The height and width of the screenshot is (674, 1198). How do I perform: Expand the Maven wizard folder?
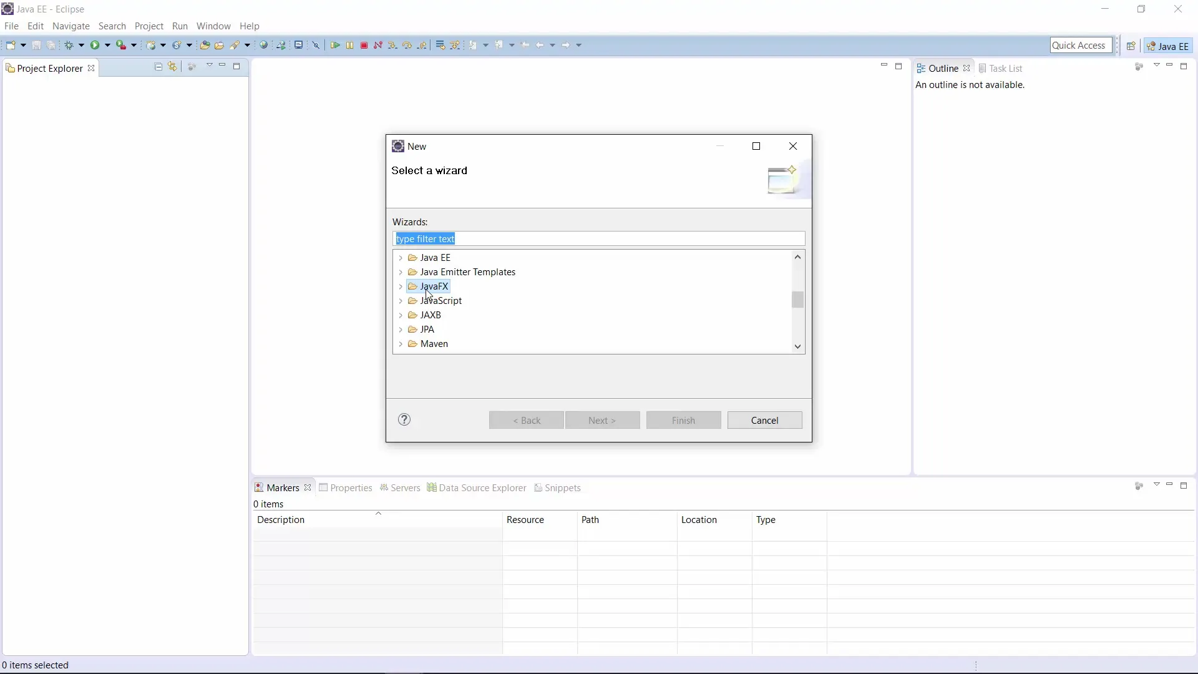pyautogui.click(x=401, y=344)
